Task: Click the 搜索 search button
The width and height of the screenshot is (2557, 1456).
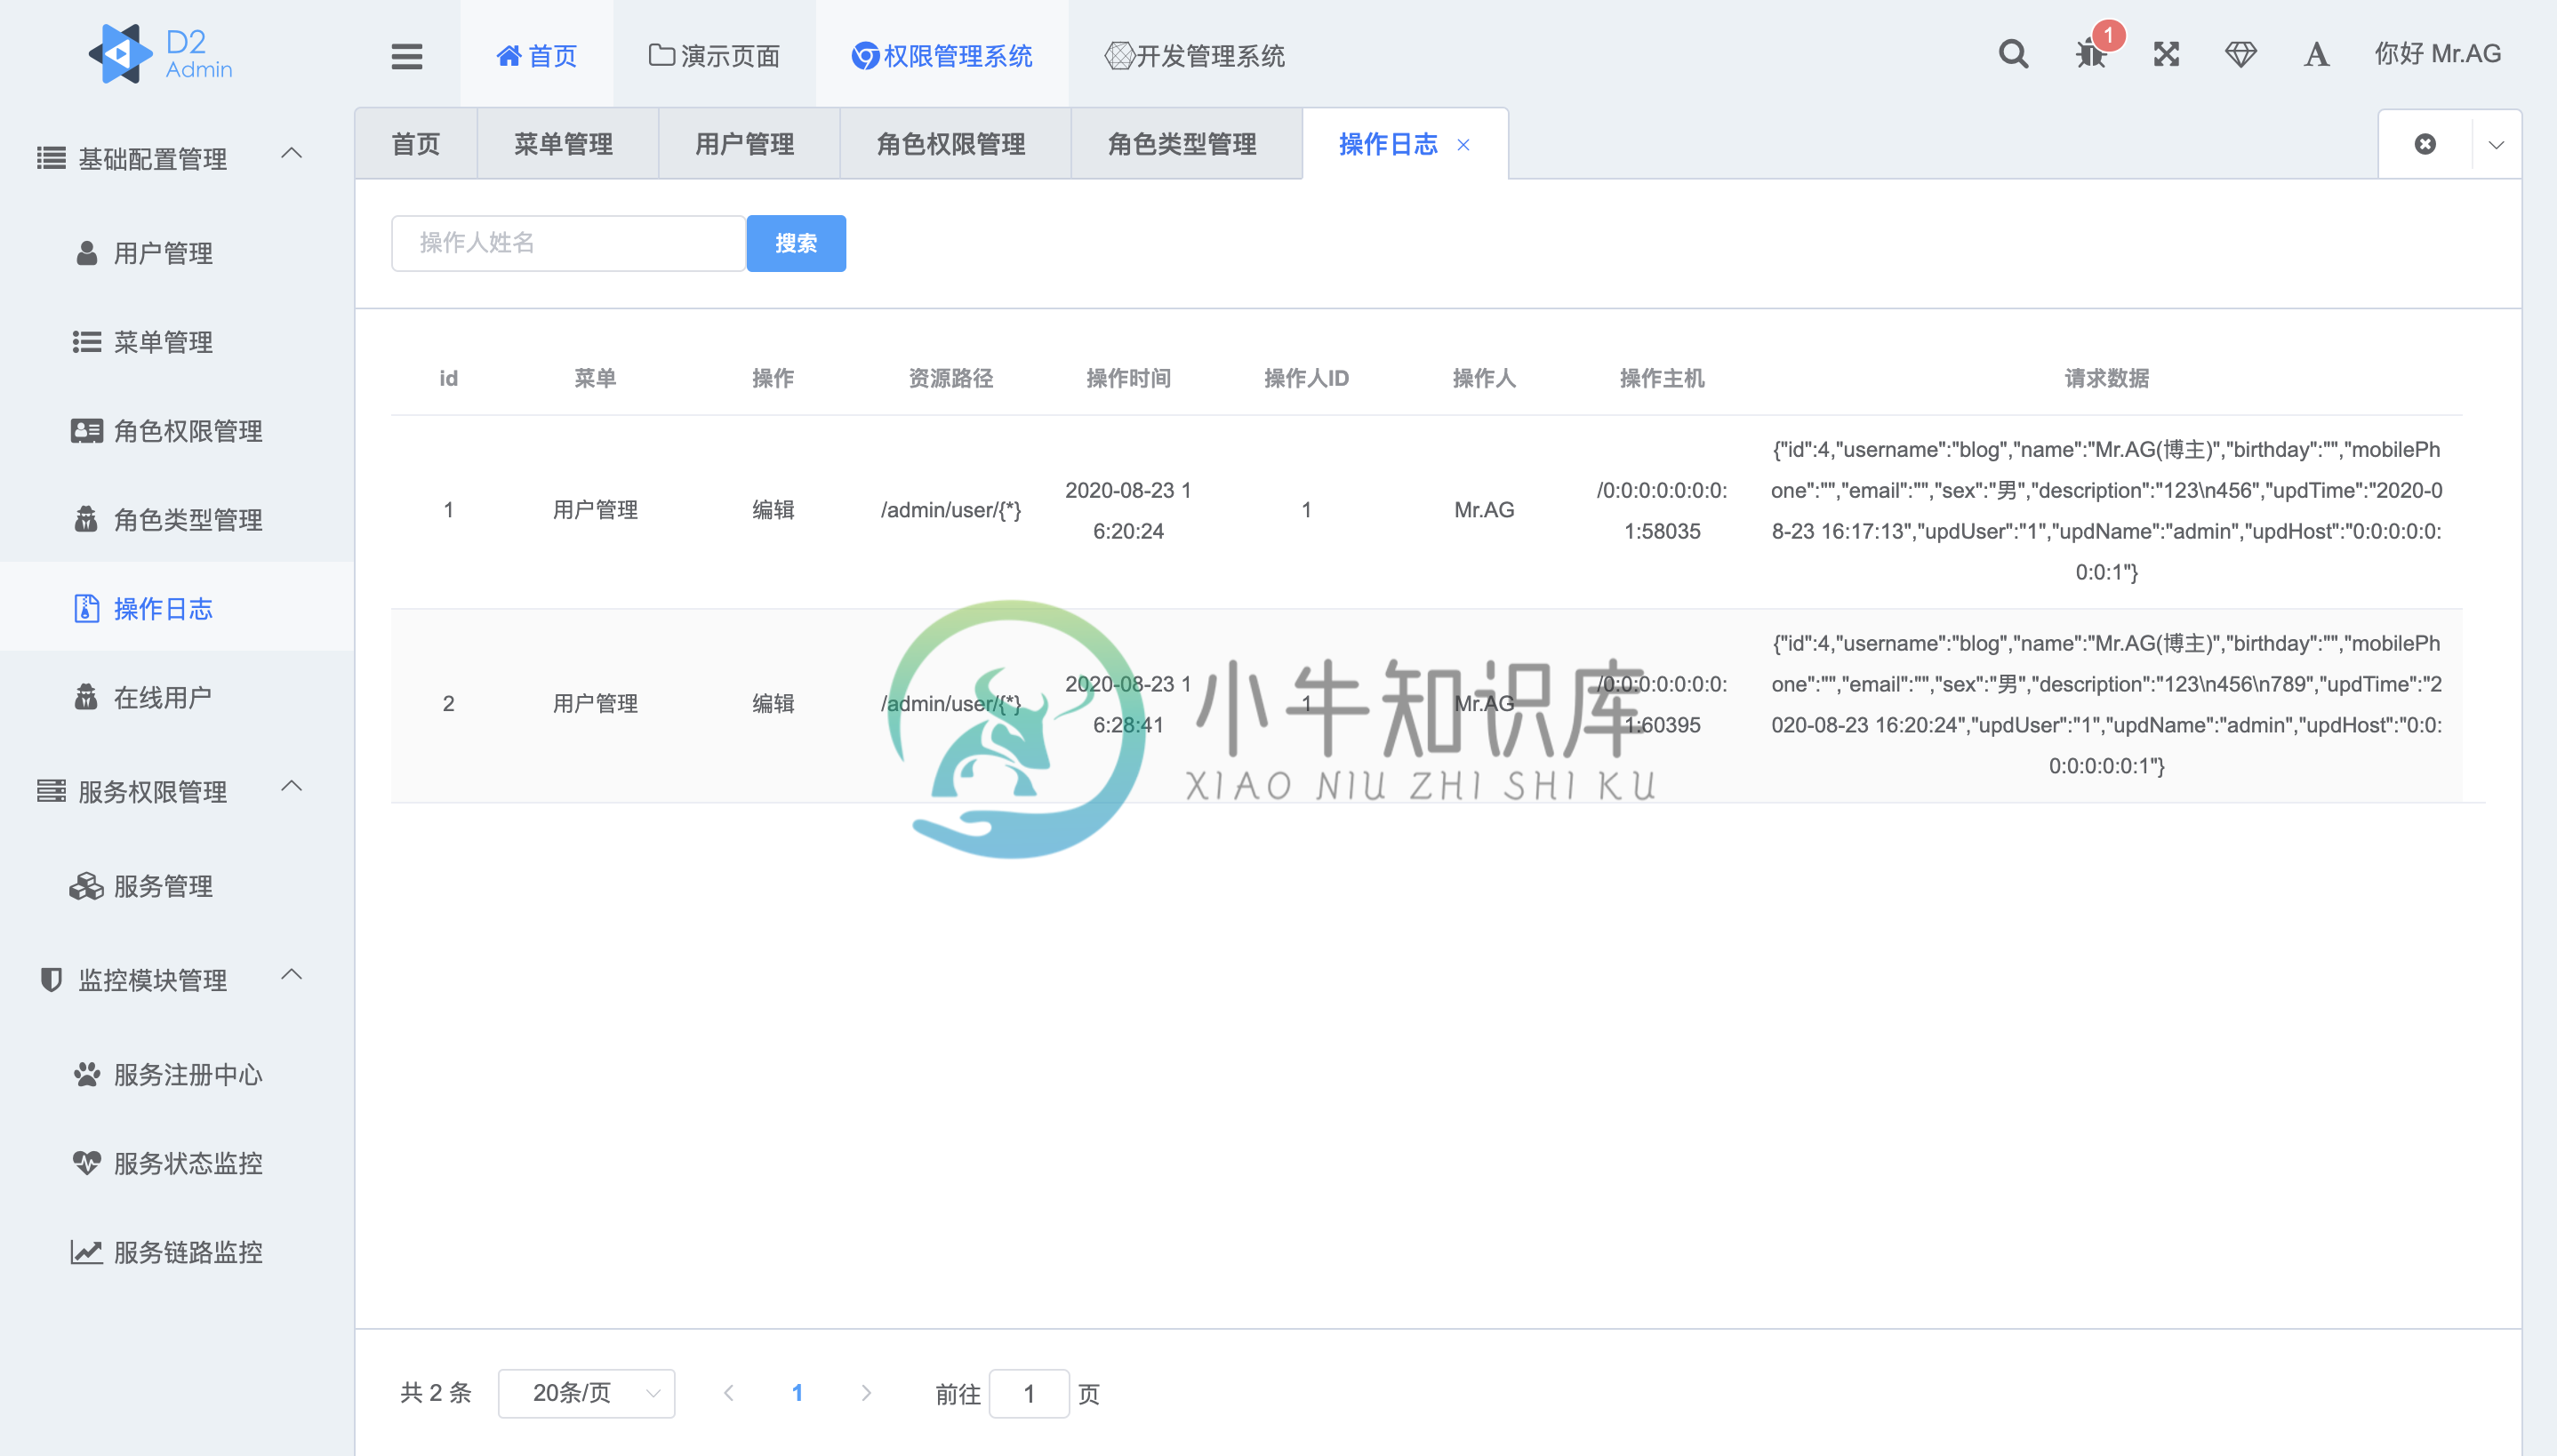Action: 796,243
